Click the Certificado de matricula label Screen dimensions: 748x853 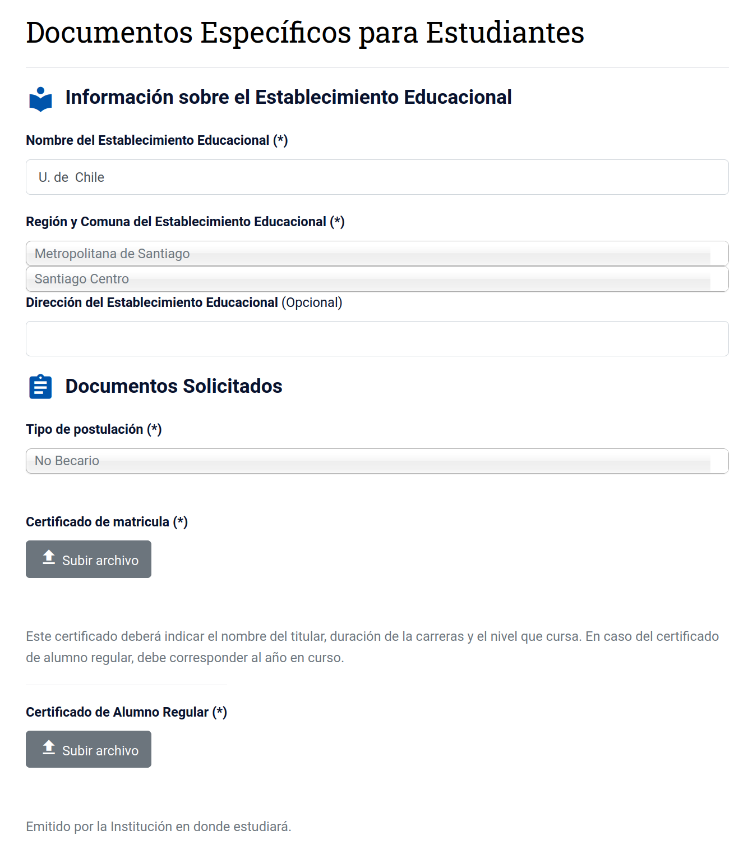click(107, 522)
